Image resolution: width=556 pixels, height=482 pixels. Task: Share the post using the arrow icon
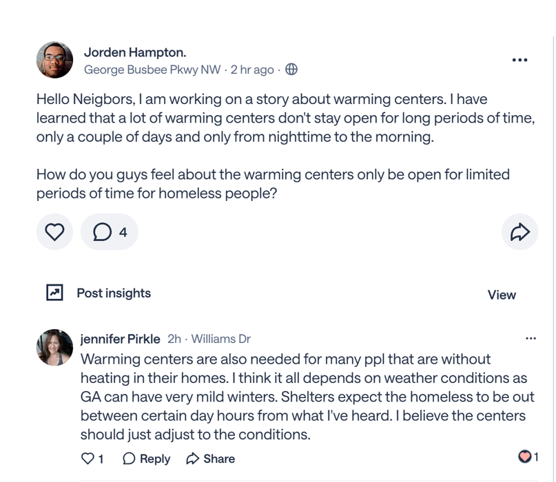point(522,232)
